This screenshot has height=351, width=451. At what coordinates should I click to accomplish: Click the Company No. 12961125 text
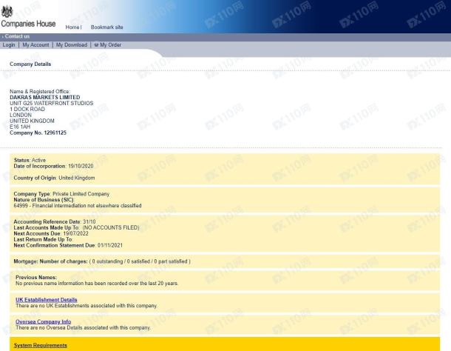tap(38, 133)
